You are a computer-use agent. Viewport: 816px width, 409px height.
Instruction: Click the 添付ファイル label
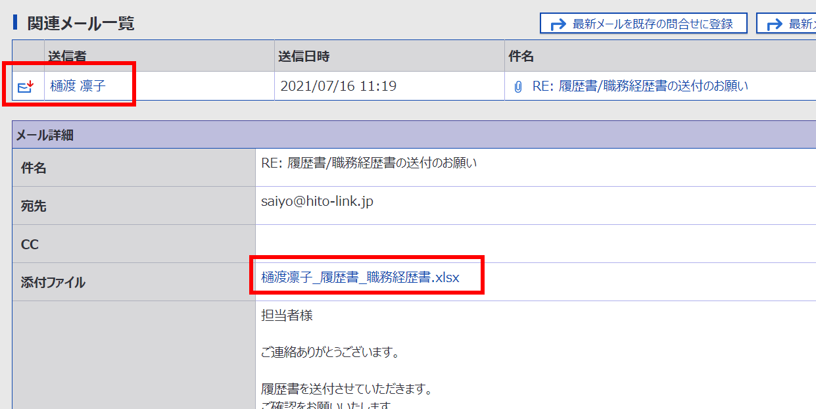(53, 283)
